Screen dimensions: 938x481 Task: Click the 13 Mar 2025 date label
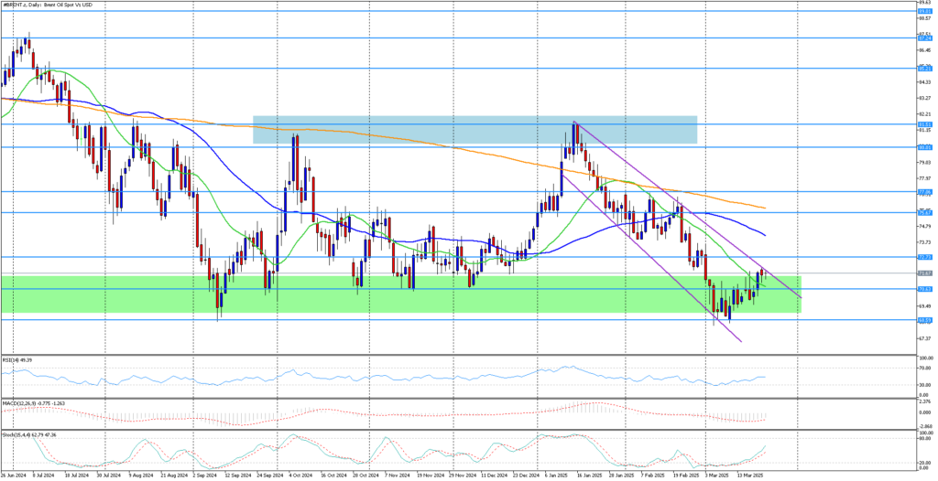coord(751,476)
